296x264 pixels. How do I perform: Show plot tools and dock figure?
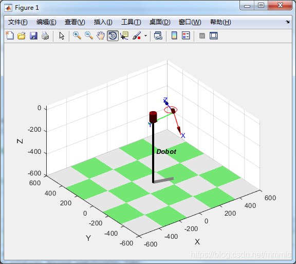213,36
